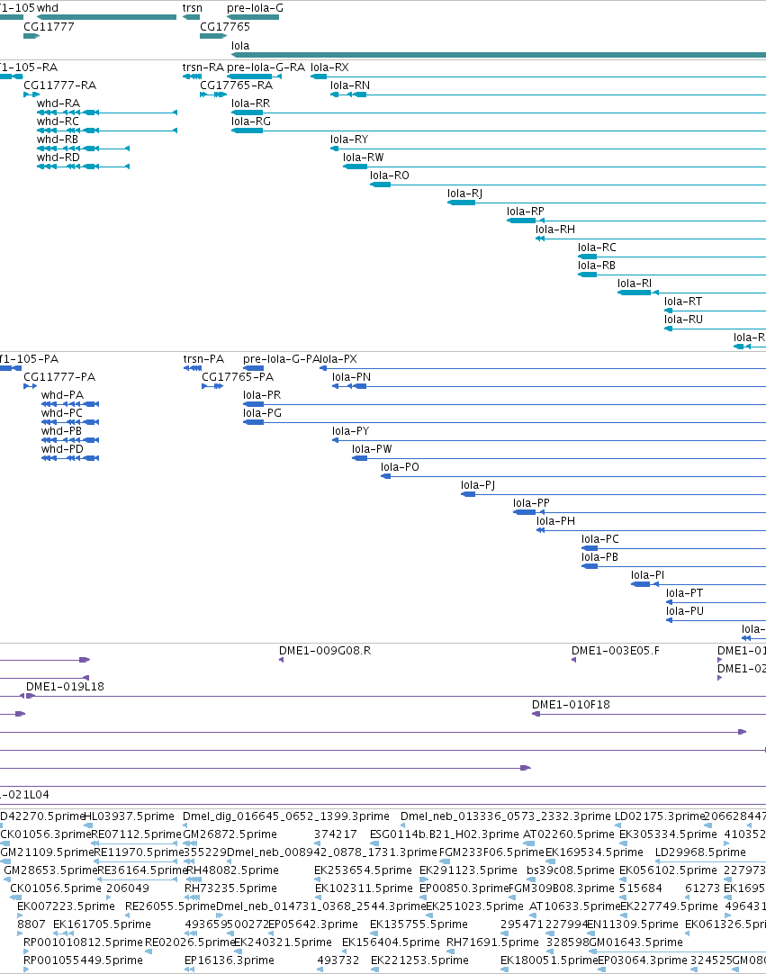The height and width of the screenshot is (974, 766).
Task: Click EST HL03937.5prime label
Action: click(130, 816)
